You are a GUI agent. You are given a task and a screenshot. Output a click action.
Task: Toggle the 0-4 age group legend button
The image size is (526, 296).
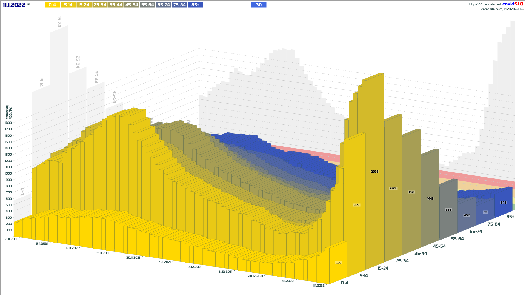click(52, 5)
